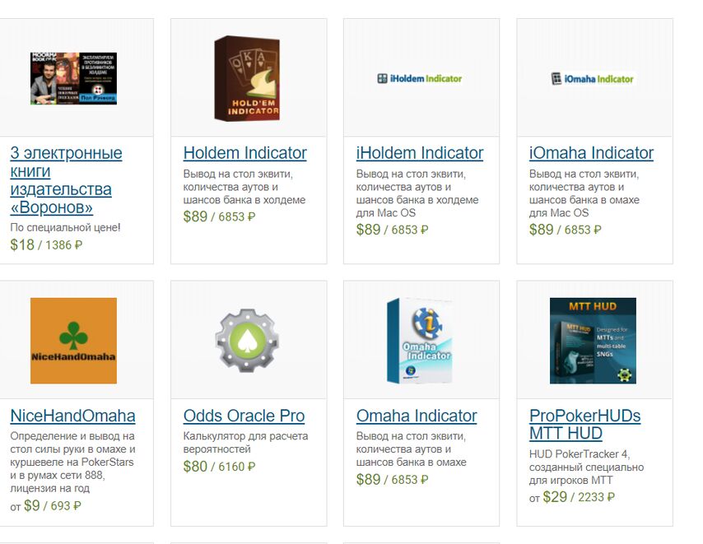This screenshot has width=703, height=544.
Task: Click the HUD PokerTracker 4 description text
Action: (586, 467)
